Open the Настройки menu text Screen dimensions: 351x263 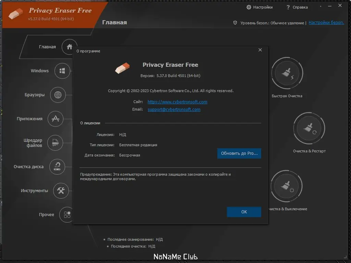point(263,7)
